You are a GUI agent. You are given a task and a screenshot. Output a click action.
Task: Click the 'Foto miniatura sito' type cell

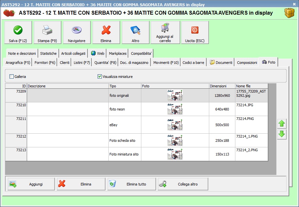[125, 154]
